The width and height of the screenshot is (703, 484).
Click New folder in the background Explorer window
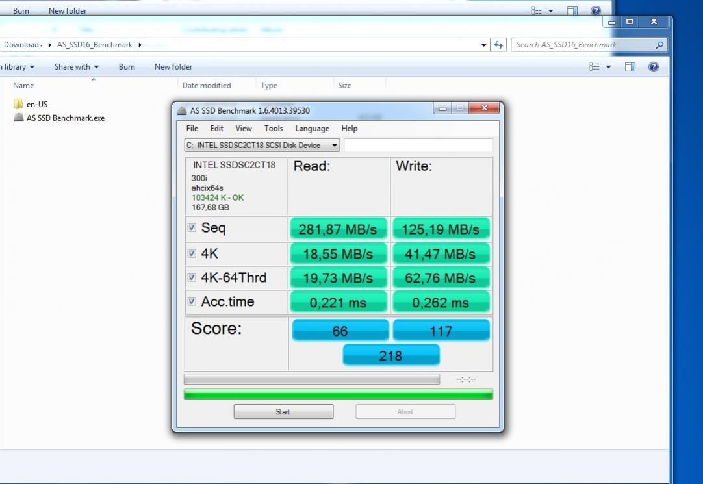pyautogui.click(x=68, y=11)
